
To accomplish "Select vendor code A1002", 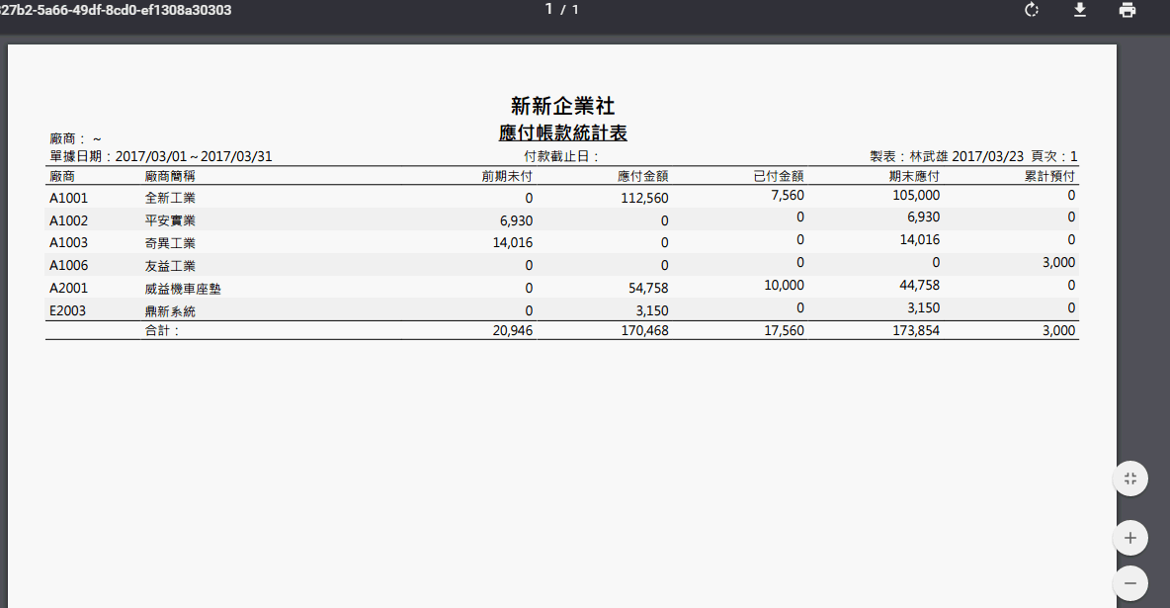I will pyautogui.click(x=68, y=220).
